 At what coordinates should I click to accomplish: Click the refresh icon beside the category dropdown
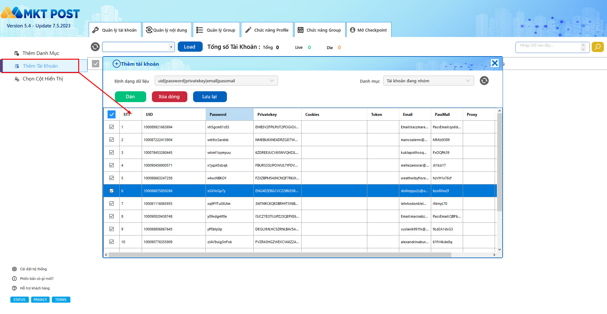[x=95, y=47]
